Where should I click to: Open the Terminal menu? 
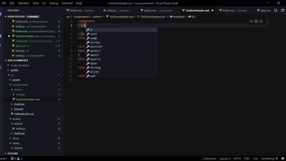coord(67,3)
